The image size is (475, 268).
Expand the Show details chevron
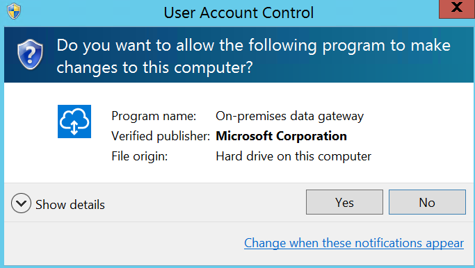(21, 203)
